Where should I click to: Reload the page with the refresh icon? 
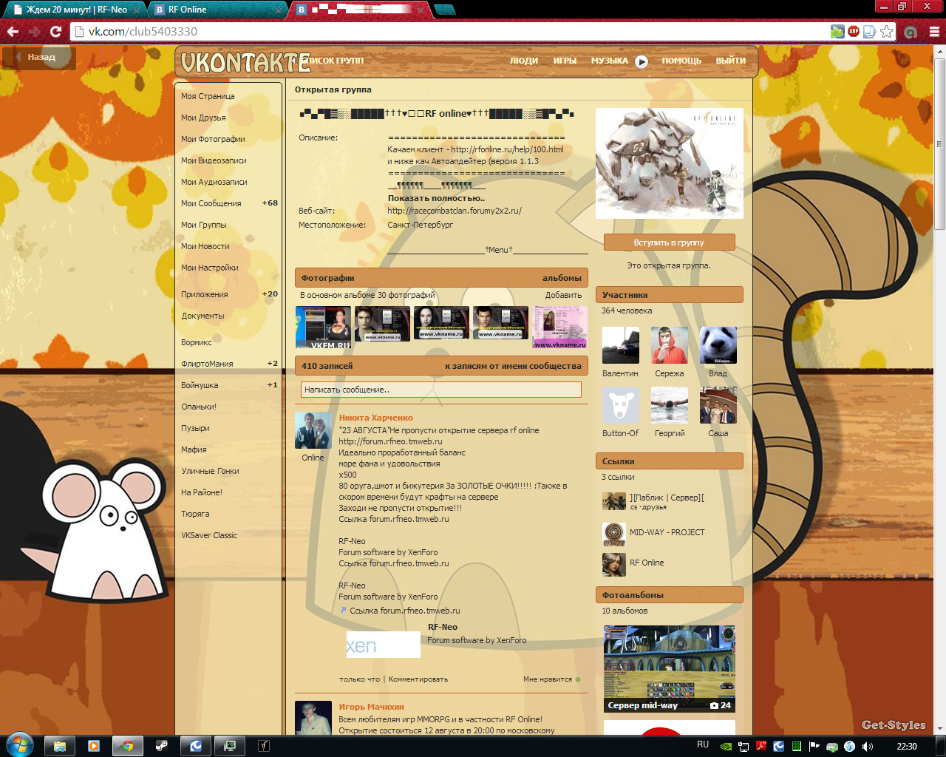tap(55, 32)
